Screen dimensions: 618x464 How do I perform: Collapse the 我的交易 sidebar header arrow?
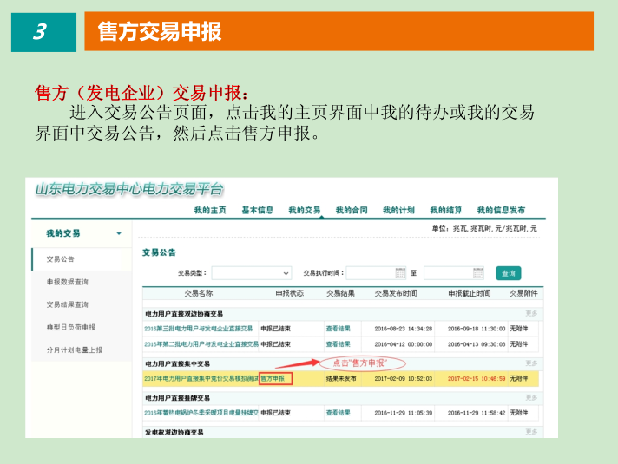[119, 233]
